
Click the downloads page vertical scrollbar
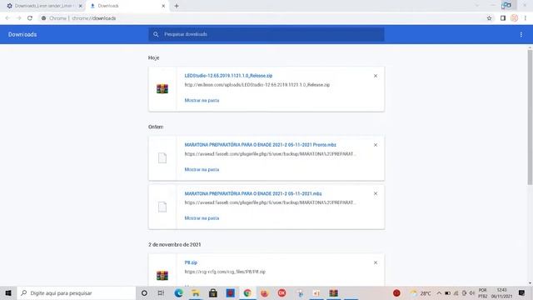[x=530, y=117]
